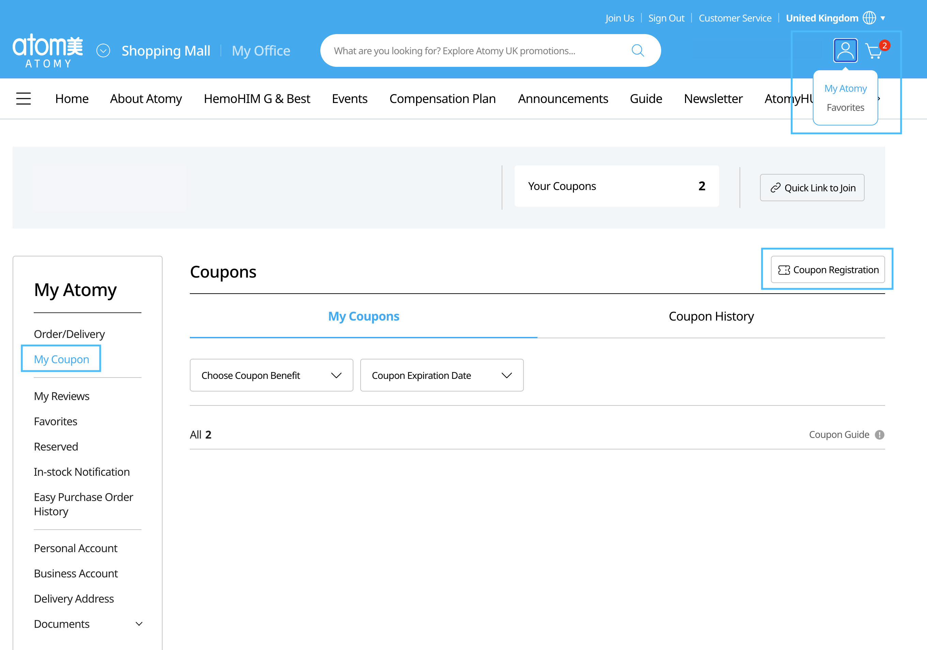Click the circled chevron beside Shopping Mall
927x650 pixels.
(103, 51)
